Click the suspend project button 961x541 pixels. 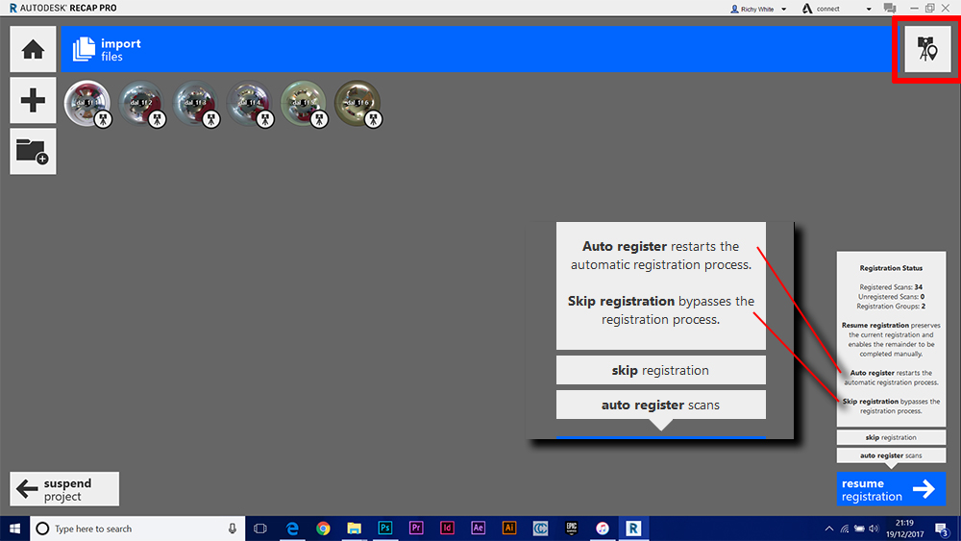64,489
